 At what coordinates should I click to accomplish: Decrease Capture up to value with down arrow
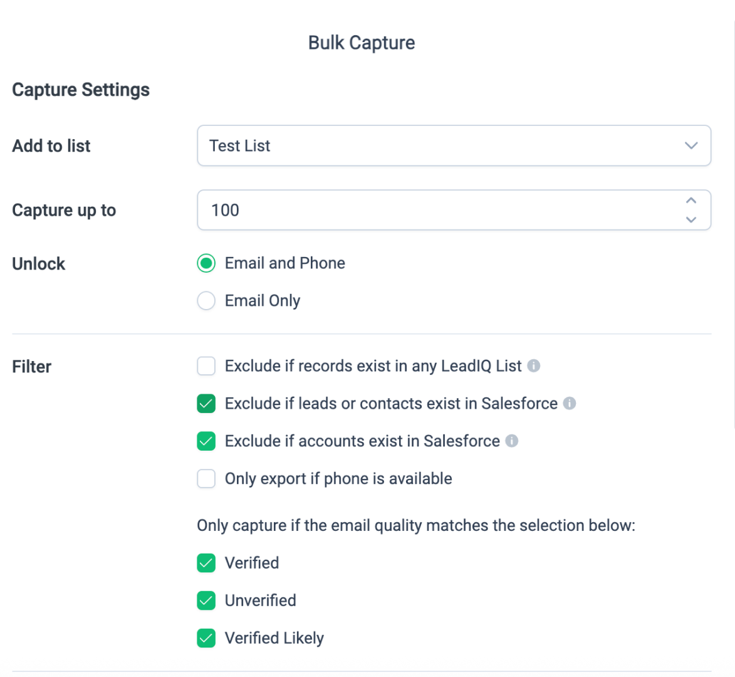point(691,219)
